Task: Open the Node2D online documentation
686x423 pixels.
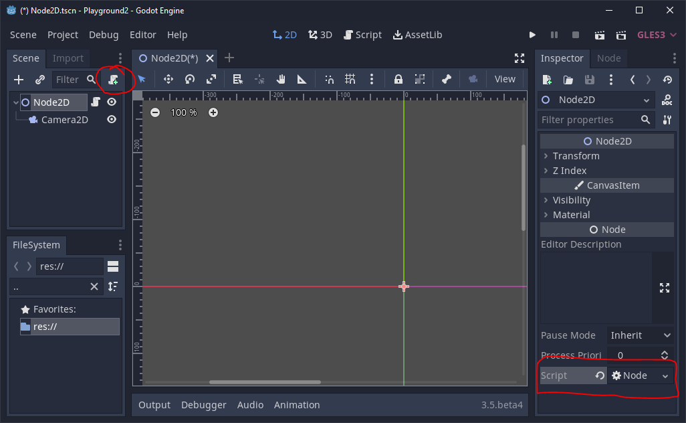Action: click(669, 100)
